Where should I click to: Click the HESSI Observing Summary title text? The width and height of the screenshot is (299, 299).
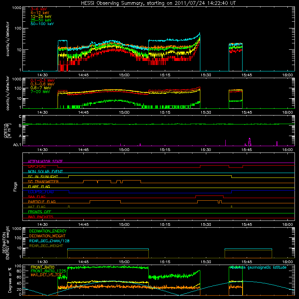coord(158,3)
